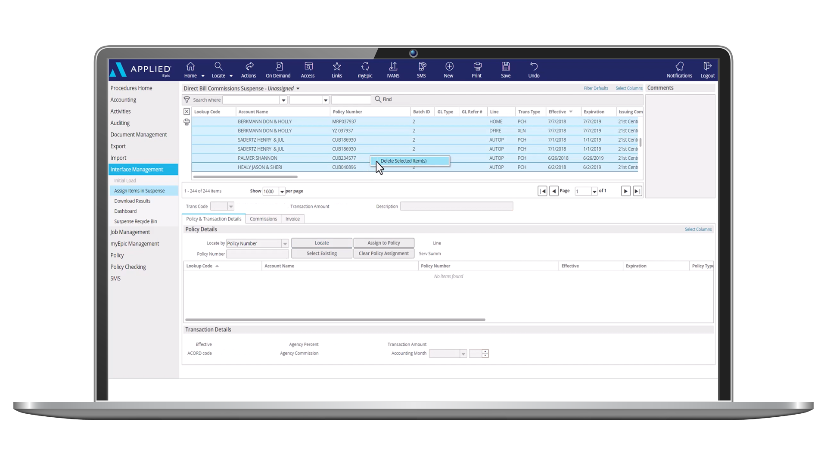Image resolution: width=827 pixels, height=465 pixels.
Task: Open Policy Checking in sidebar
Action: pyautogui.click(x=128, y=267)
